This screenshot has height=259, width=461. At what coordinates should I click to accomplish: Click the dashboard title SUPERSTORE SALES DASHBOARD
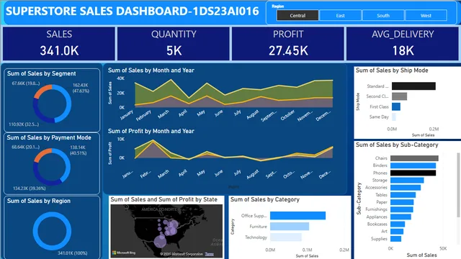pyautogui.click(x=133, y=12)
